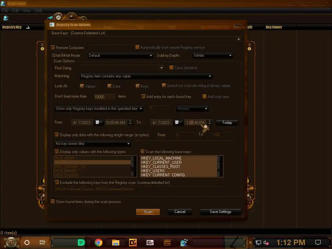This screenshot has height=249, width=332.
Task: Open Task View on the taskbar
Action: point(42,243)
